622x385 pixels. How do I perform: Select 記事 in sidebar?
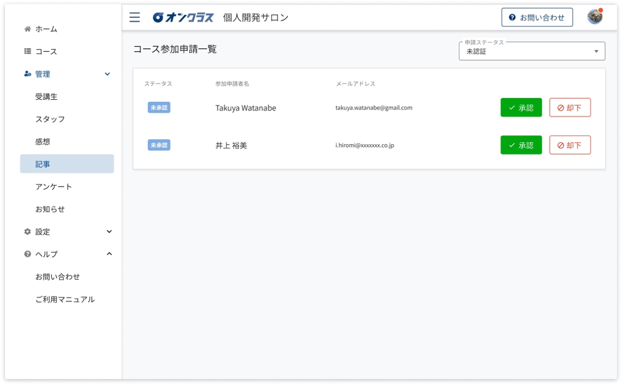click(x=67, y=164)
